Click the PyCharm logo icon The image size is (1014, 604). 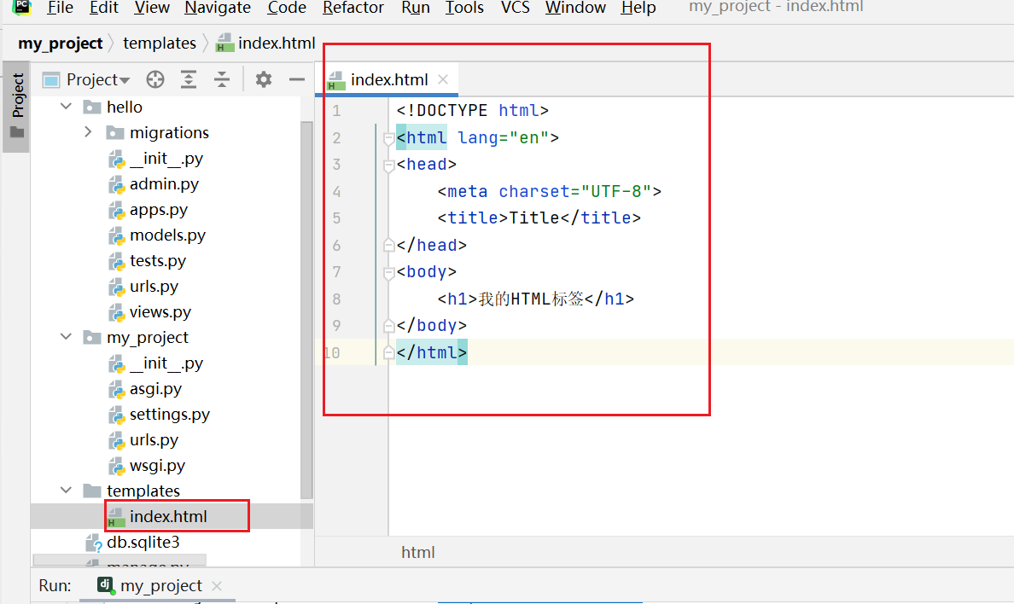coord(21,7)
